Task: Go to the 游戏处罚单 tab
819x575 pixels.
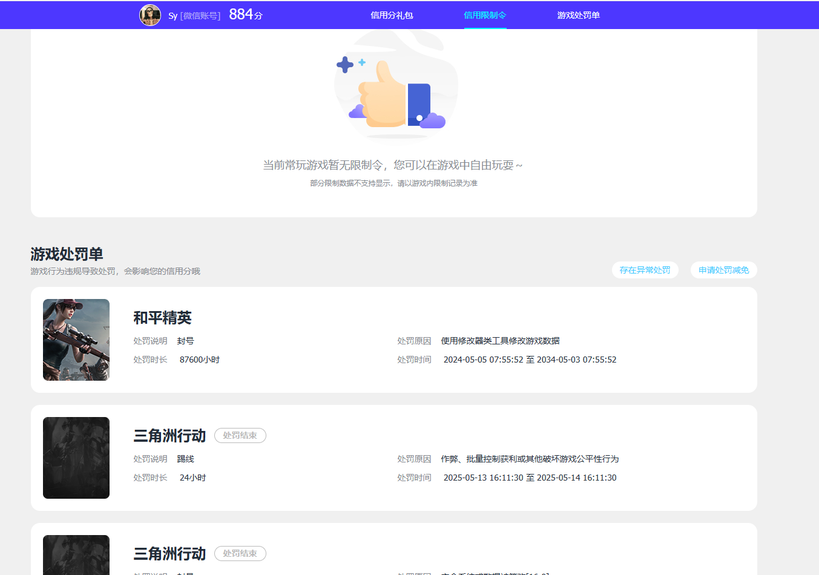Action: click(x=579, y=15)
